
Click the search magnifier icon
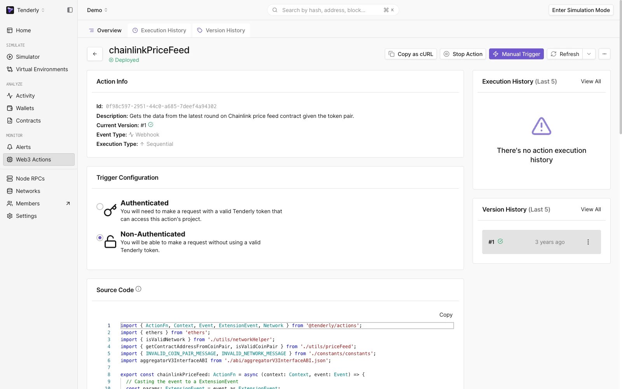pos(275,10)
